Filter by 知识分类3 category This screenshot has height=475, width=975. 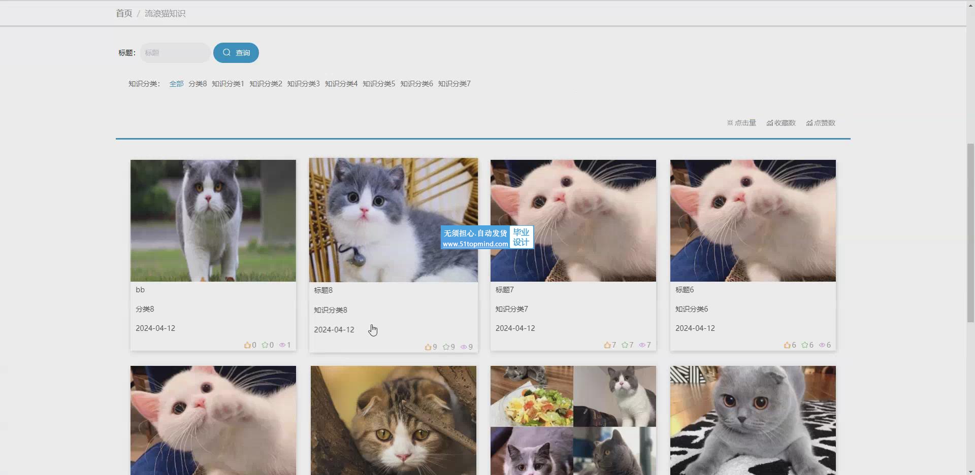tap(303, 84)
